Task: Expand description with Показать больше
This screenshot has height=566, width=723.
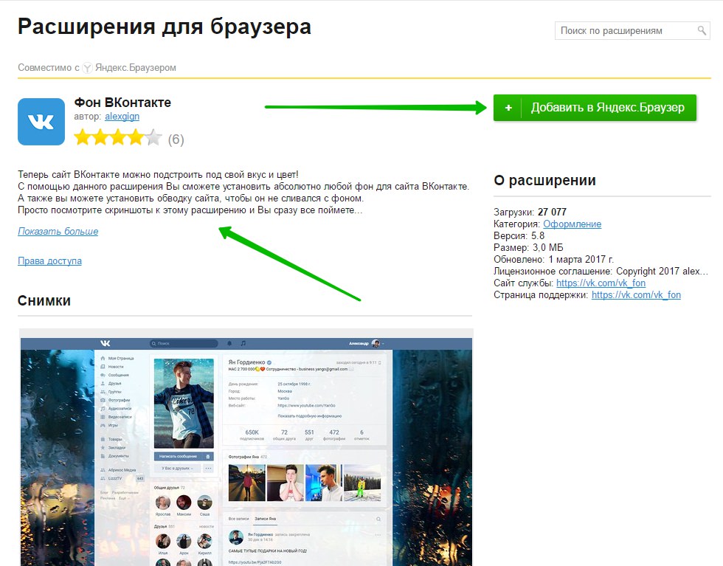Action: (x=58, y=231)
